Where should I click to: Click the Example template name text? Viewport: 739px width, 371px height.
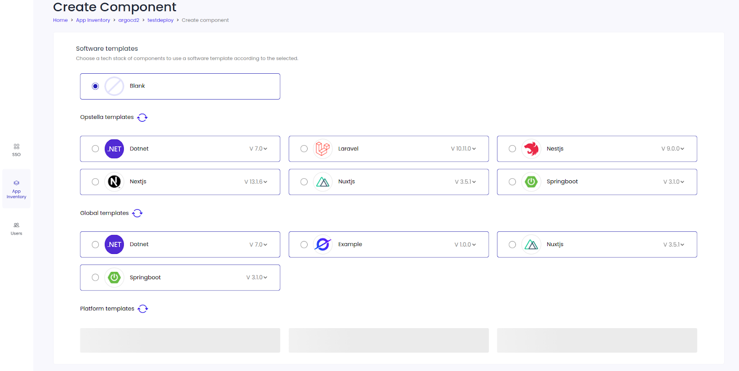click(x=350, y=244)
